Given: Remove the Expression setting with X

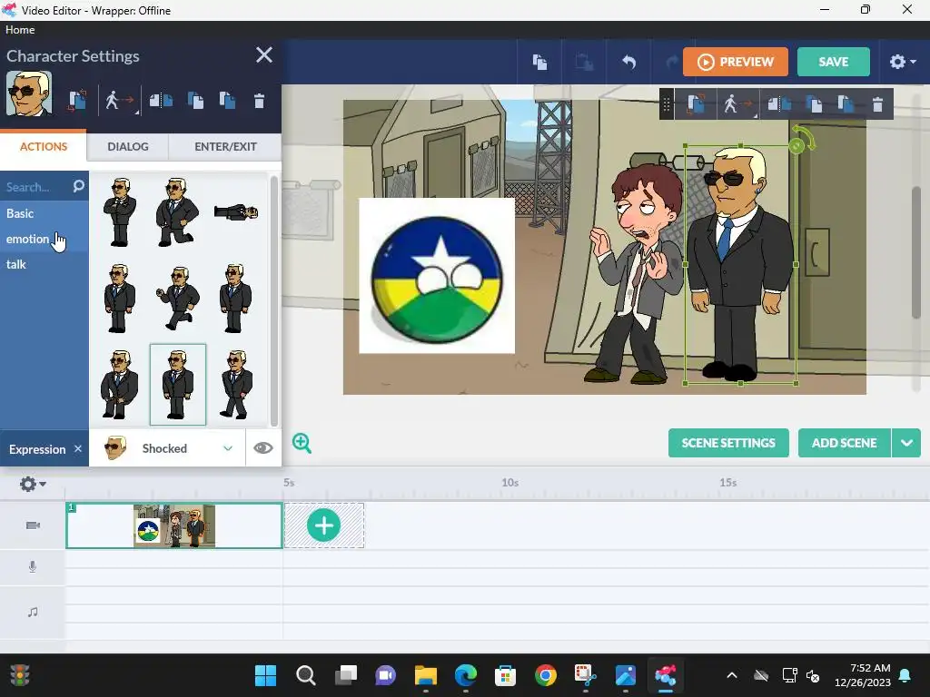Looking at the screenshot, I should click(78, 448).
